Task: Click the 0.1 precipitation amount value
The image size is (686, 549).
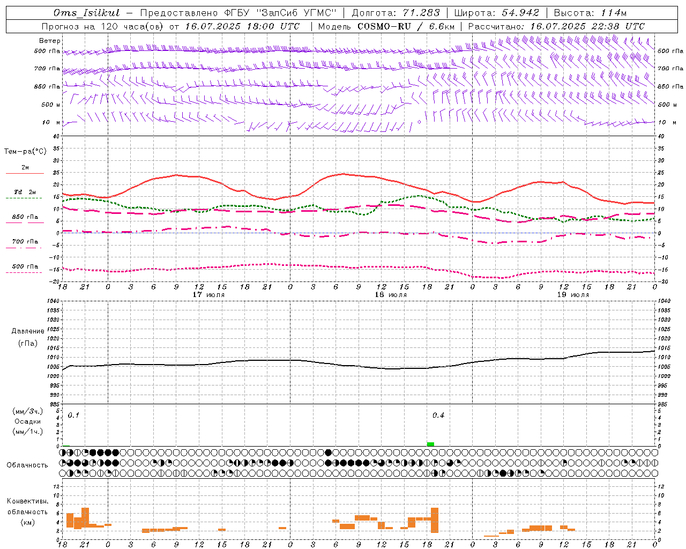Action: (x=73, y=416)
